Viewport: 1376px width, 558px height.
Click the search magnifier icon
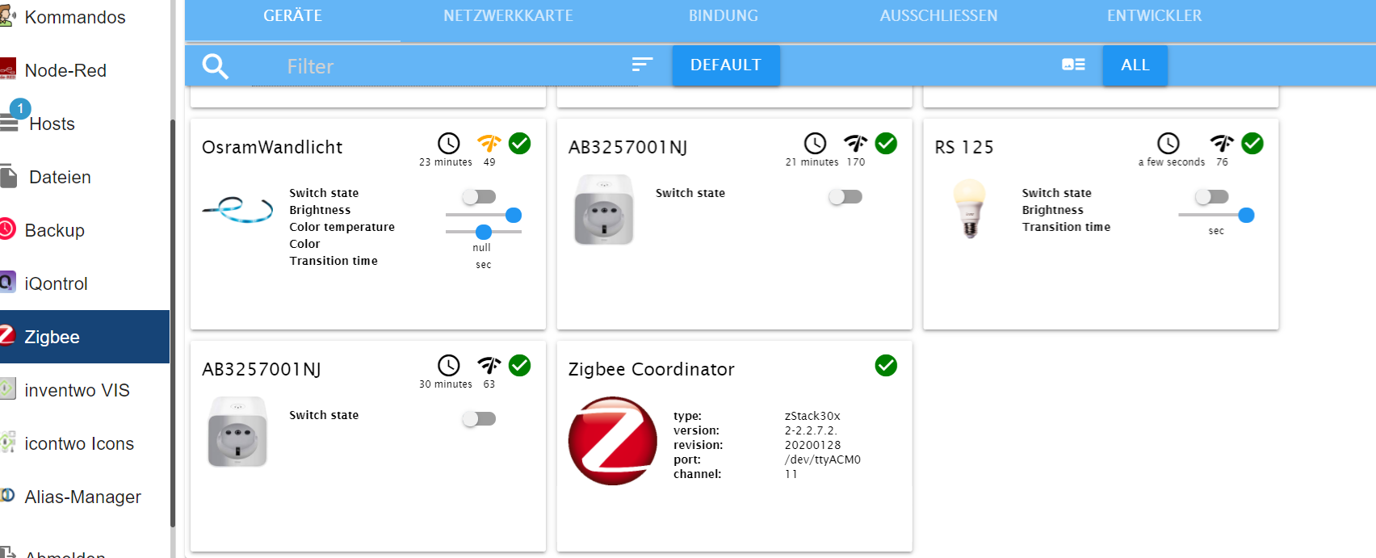pos(215,66)
